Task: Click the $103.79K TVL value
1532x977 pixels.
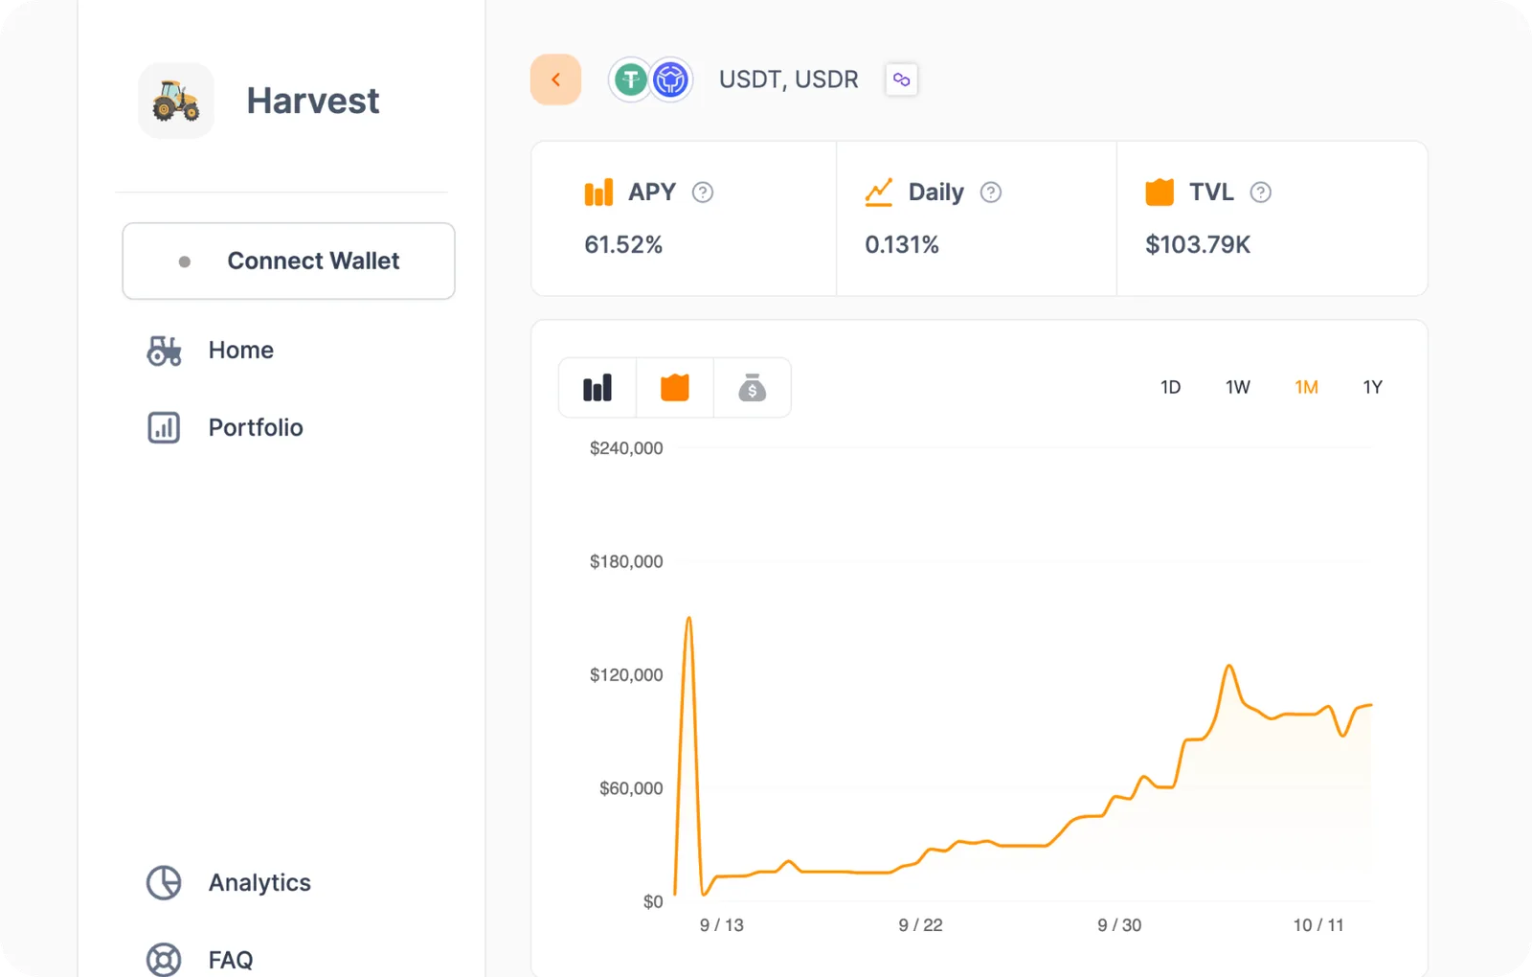Action: [x=1198, y=245]
